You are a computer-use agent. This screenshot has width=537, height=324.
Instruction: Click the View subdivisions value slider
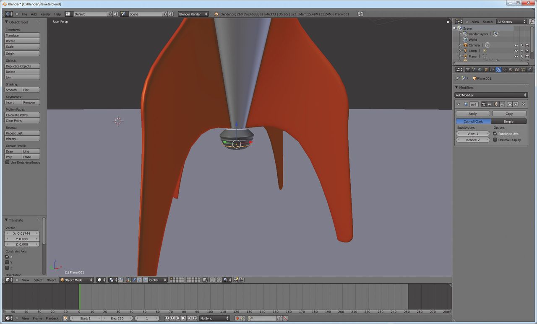pyautogui.click(x=473, y=134)
